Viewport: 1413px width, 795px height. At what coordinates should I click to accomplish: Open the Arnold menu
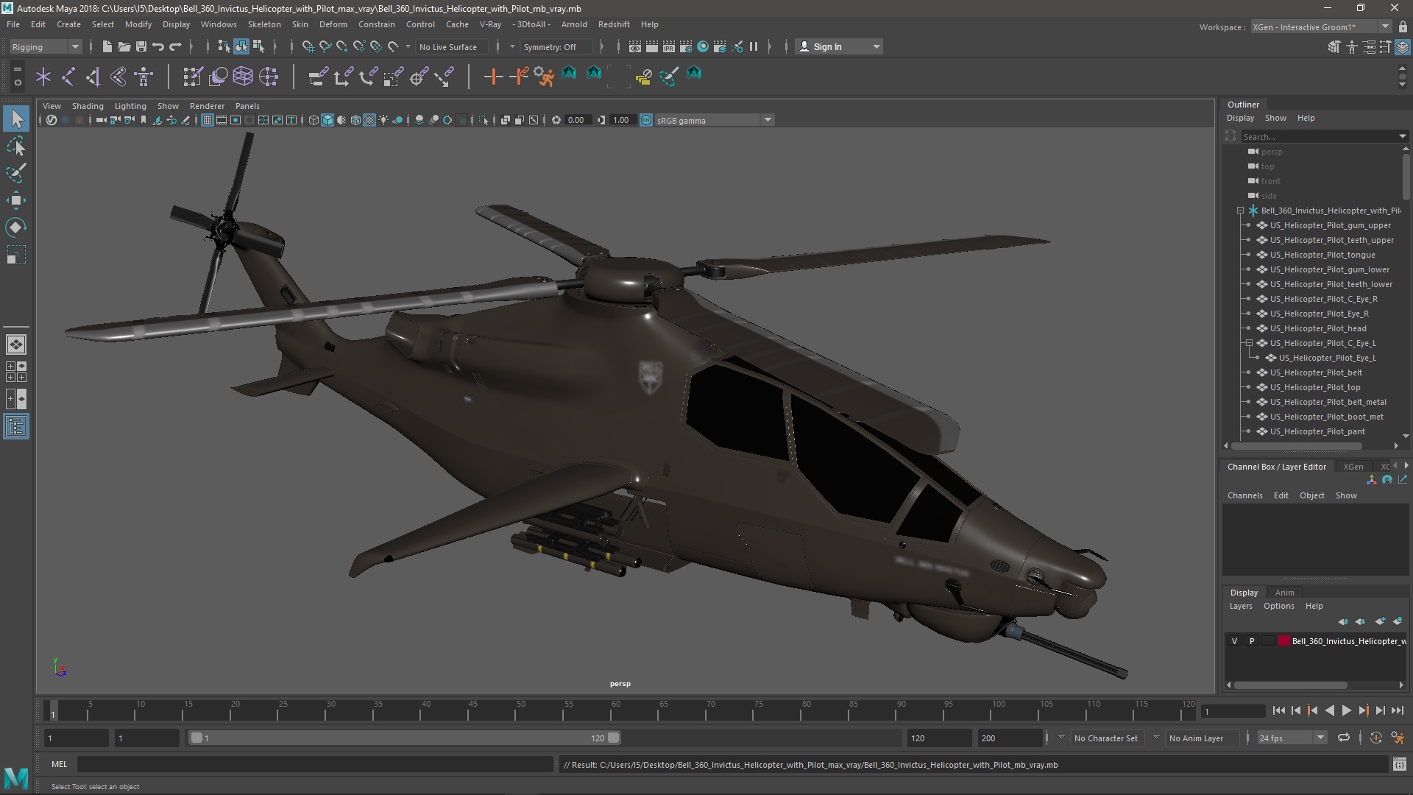tap(574, 24)
